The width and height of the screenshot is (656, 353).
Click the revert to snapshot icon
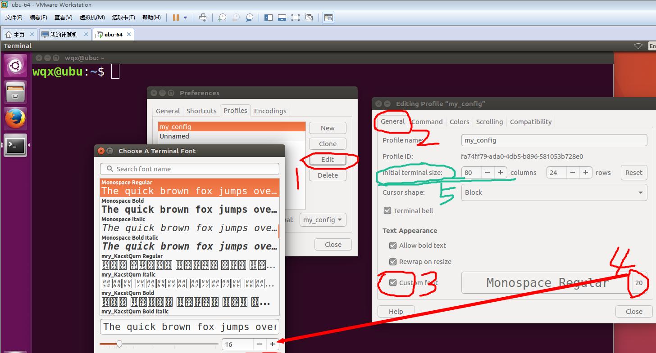[x=236, y=18]
